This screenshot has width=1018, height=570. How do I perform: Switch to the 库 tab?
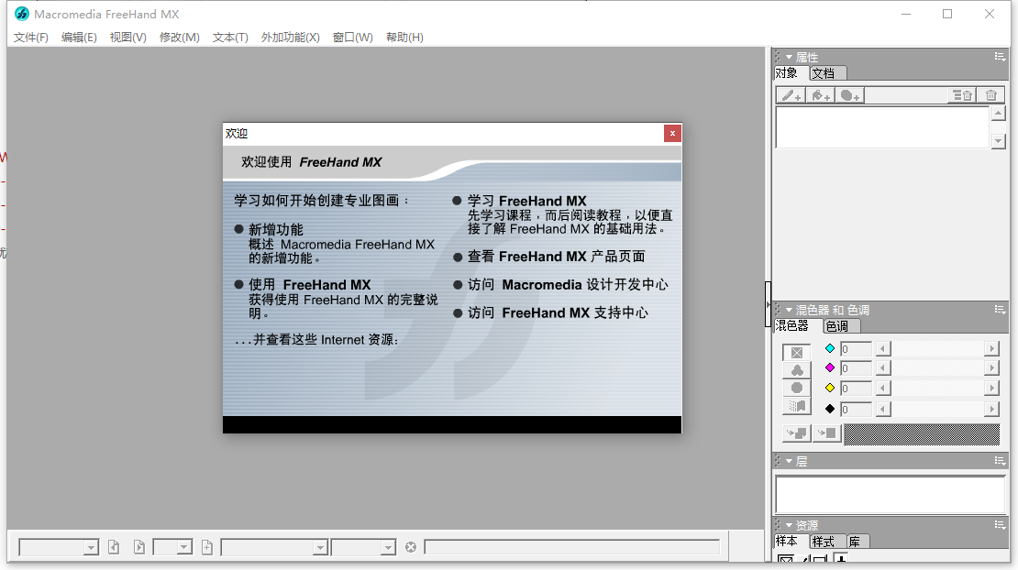(857, 542)
